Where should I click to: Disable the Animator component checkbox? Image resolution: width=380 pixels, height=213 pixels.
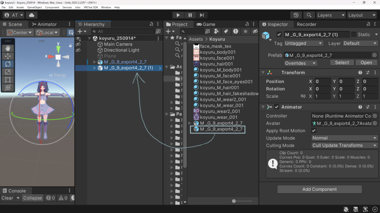pos(276,107)
